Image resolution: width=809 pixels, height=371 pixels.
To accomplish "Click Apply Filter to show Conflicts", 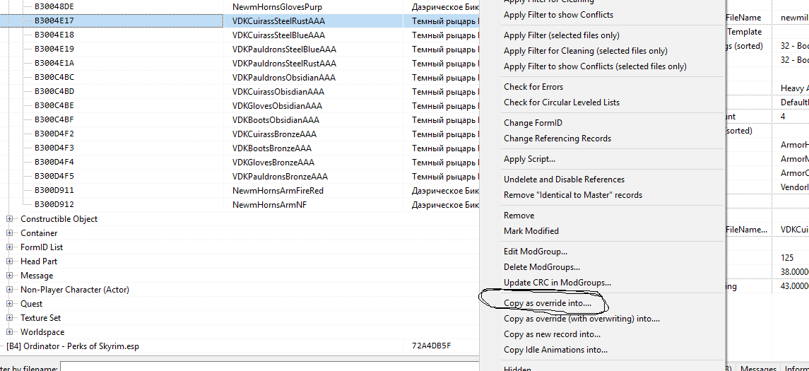I will 558,15.
